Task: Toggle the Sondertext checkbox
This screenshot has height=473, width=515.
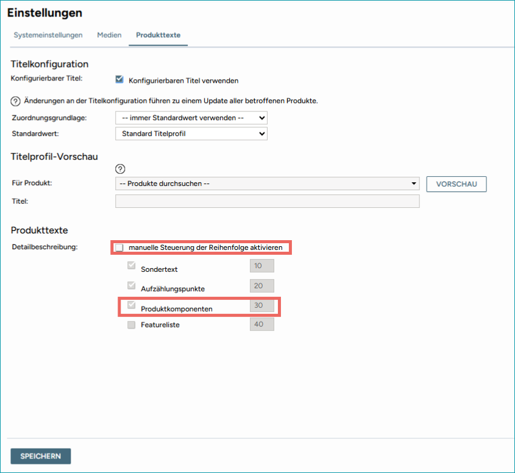Action: pyautogui.click(x=132, y=265)
